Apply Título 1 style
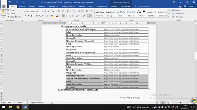This screenshot has height=110, width=197. click(120, 13)
